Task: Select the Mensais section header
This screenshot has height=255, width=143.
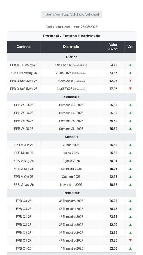Action: [x=72, y=137]
